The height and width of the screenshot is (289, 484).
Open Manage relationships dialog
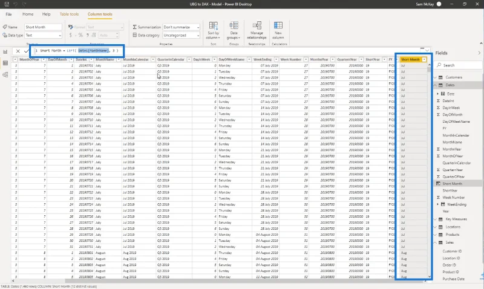coord(257,30)
